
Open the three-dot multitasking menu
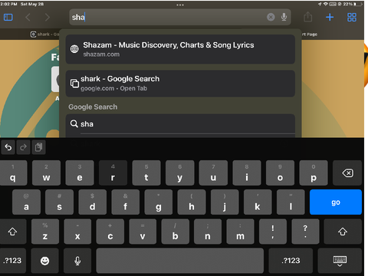[180, 5]
